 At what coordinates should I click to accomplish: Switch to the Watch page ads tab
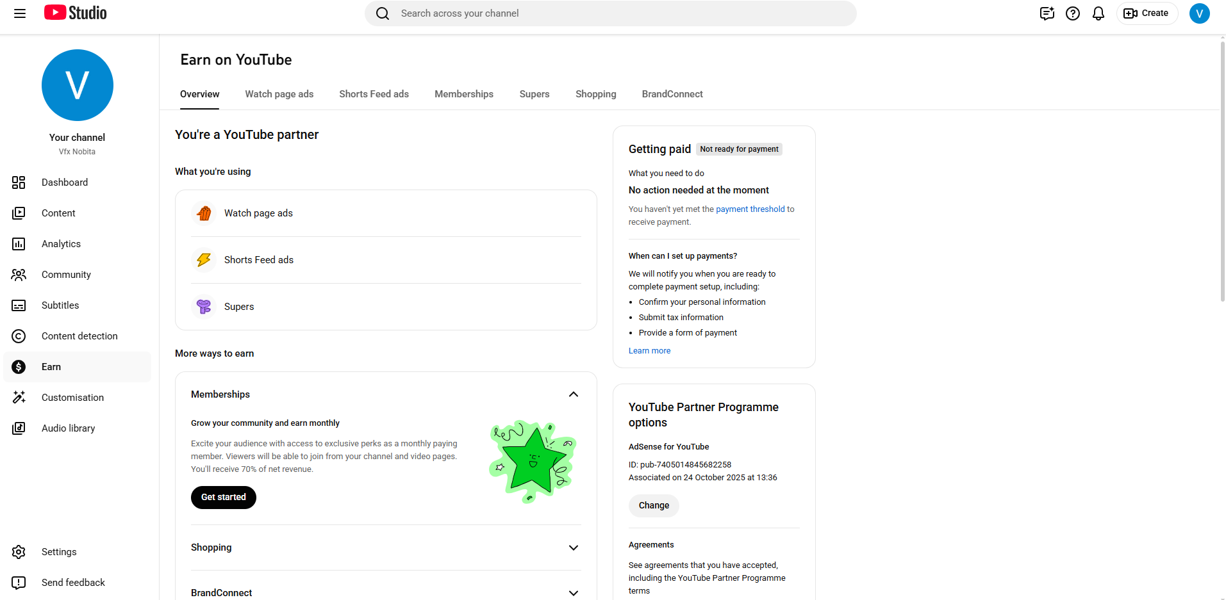coord(279,94)
